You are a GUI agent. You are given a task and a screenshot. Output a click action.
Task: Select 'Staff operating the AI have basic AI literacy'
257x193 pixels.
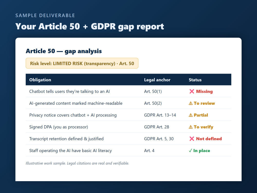70,151
